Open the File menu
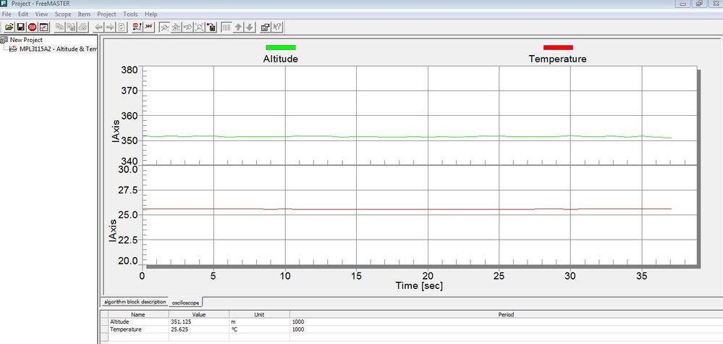 [7, 14]
